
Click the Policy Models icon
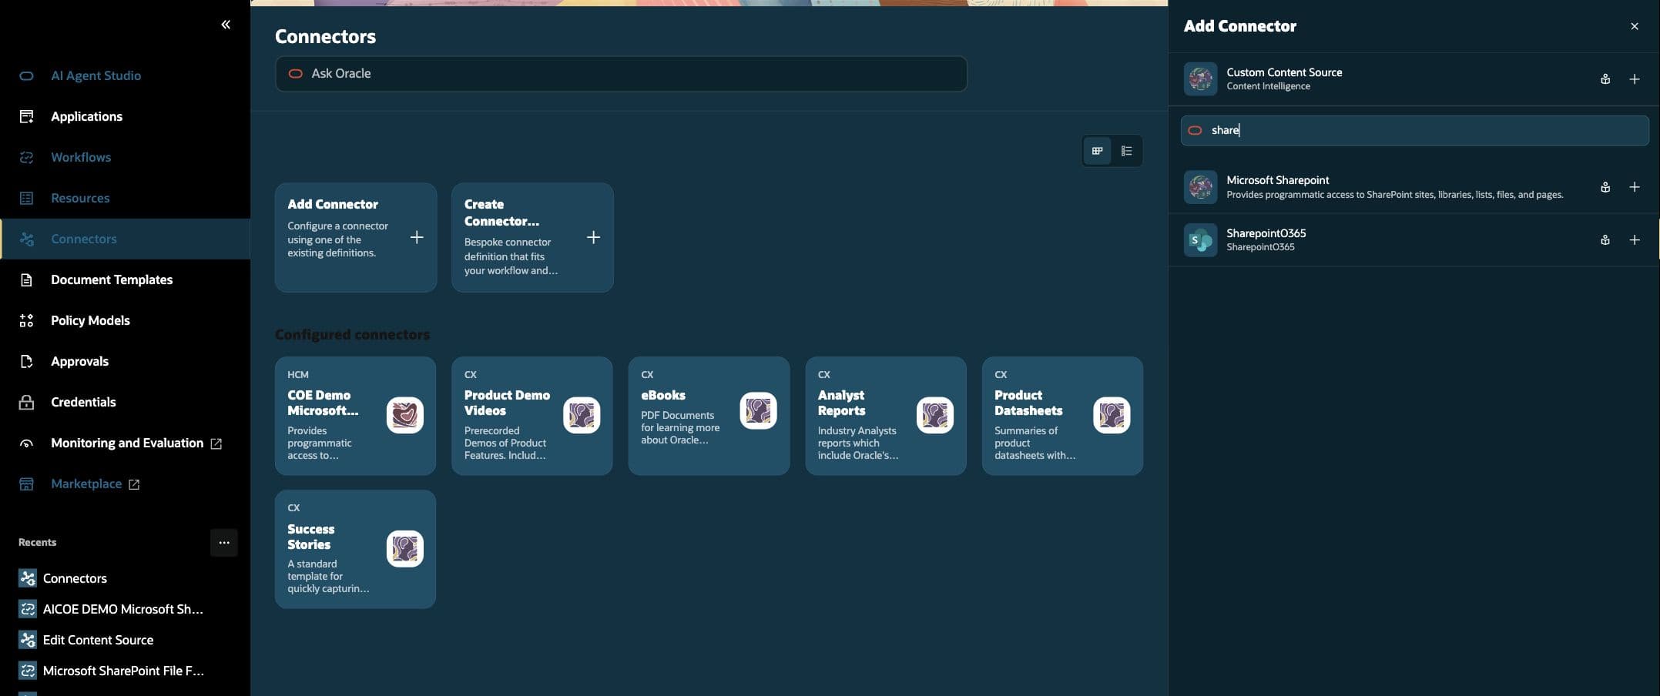(x=26, y=320)
